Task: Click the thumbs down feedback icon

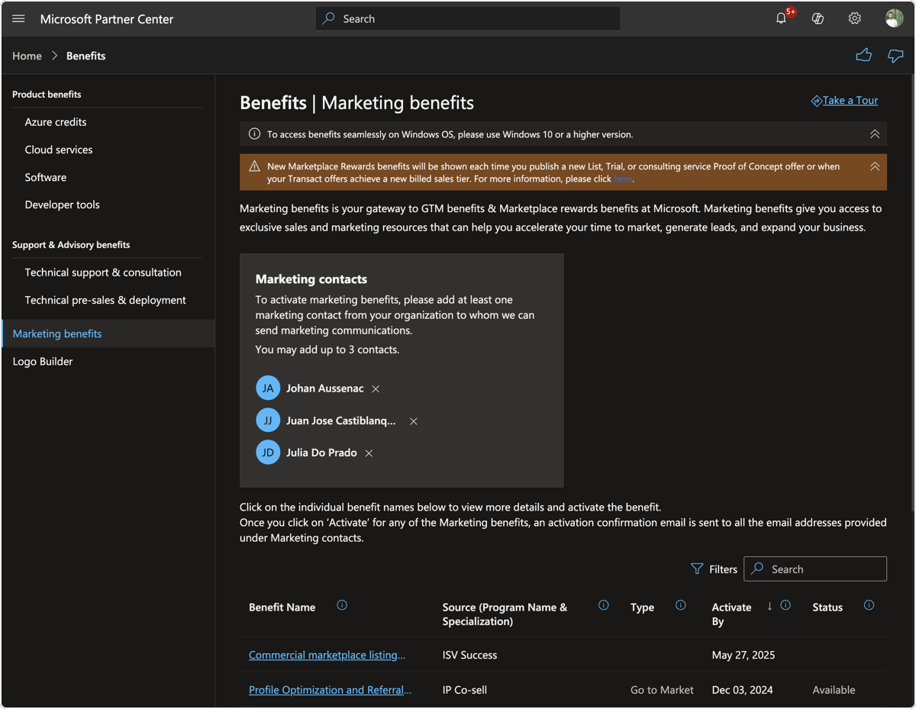Action: 895,56
